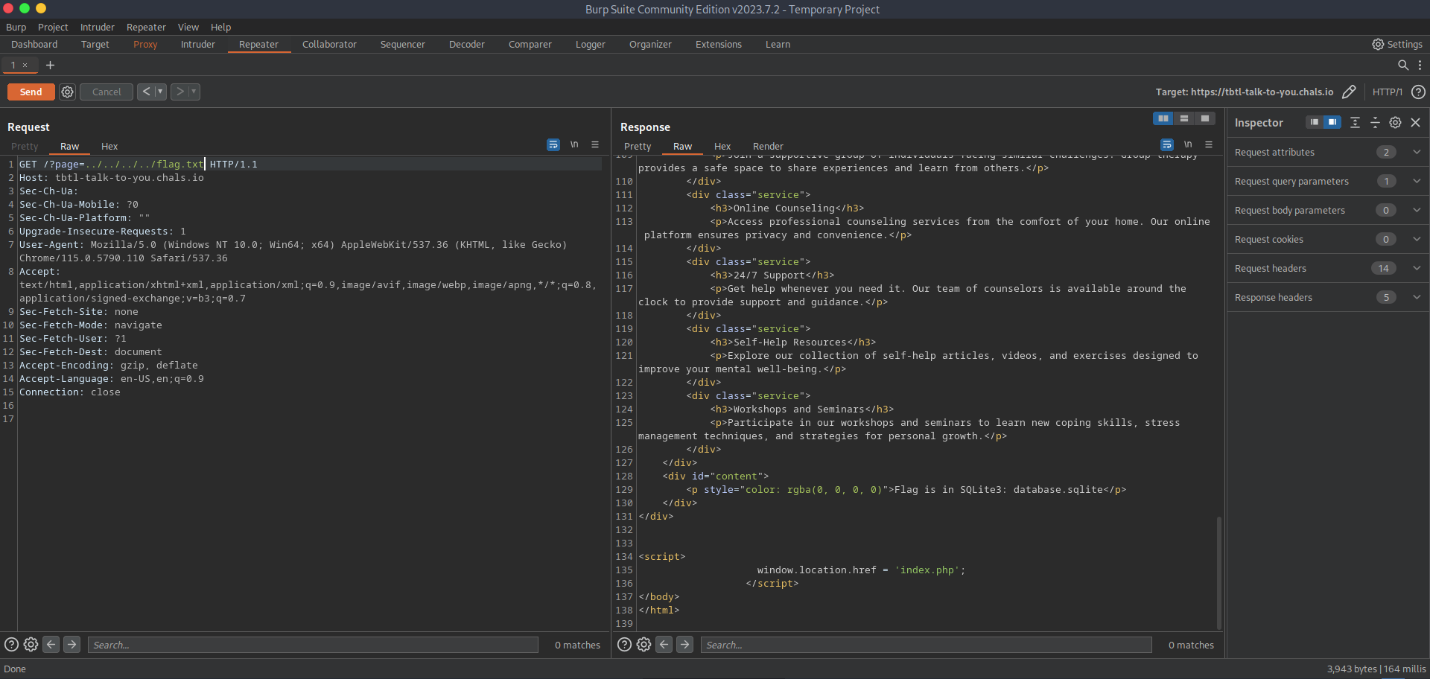
Task: Dock Inspector on the right side
Action: click(1332, 122)
